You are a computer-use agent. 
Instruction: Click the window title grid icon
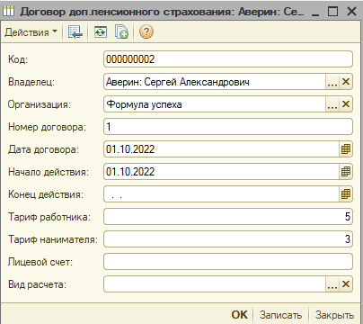[x=8, y=12]
